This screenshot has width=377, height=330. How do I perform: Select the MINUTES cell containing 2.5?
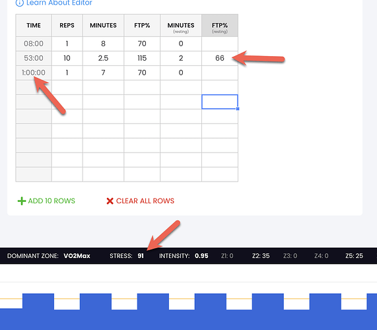pyautogui.click(x=103, y=58)
